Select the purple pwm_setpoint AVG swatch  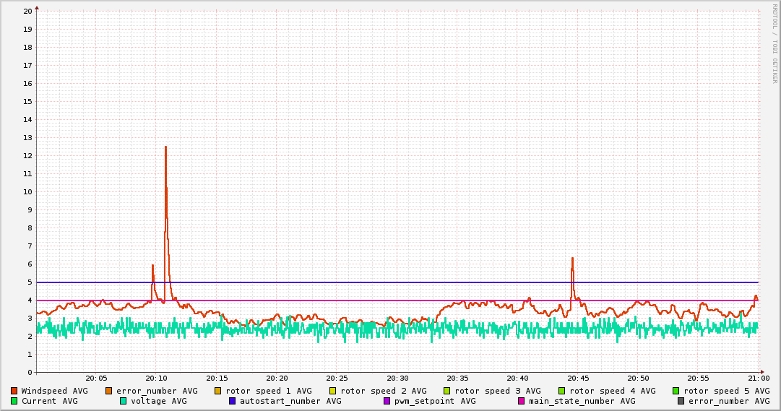tap(387, 401)
